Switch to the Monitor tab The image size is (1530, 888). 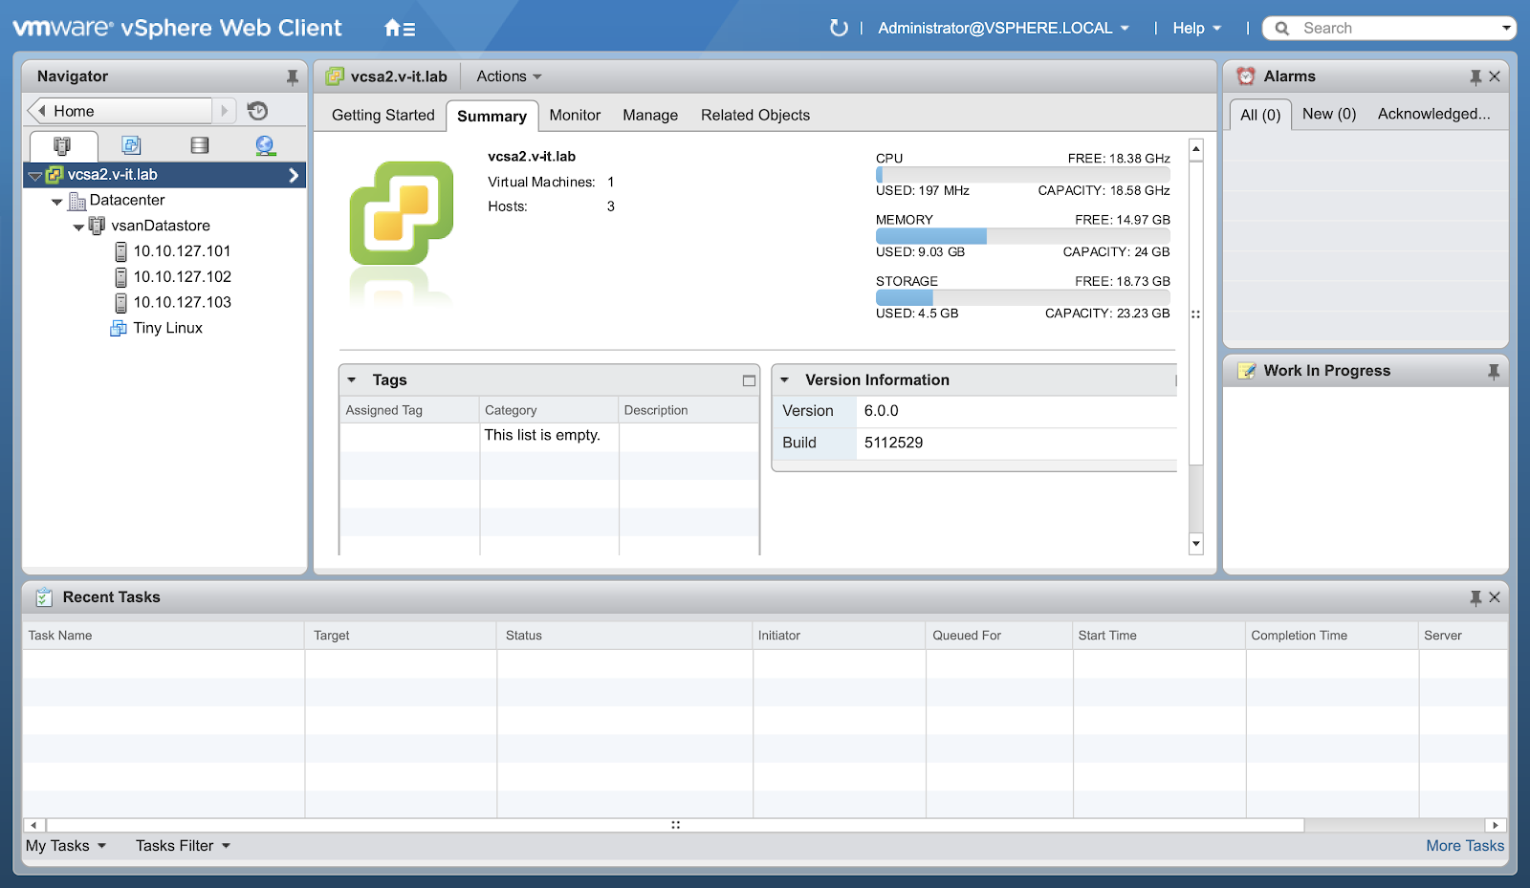click(575, 116)
